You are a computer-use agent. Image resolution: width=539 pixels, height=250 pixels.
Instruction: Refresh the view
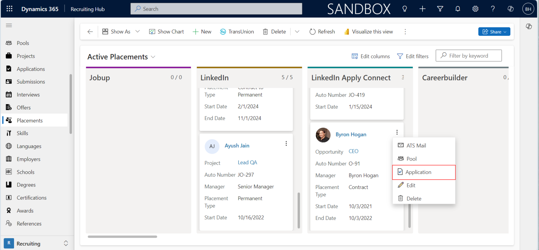(x=322, y=32)
